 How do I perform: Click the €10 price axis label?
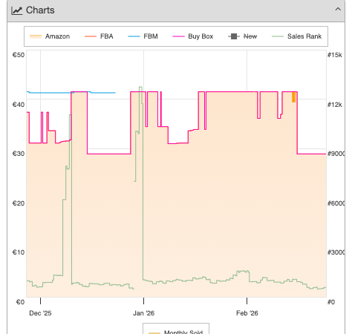point(19,252)
